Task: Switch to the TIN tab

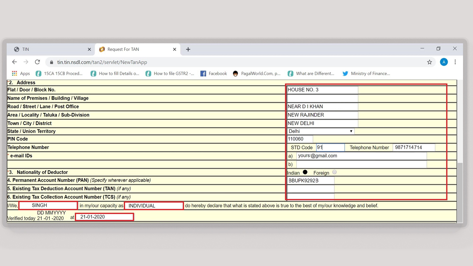Action: tap(51, 49)
